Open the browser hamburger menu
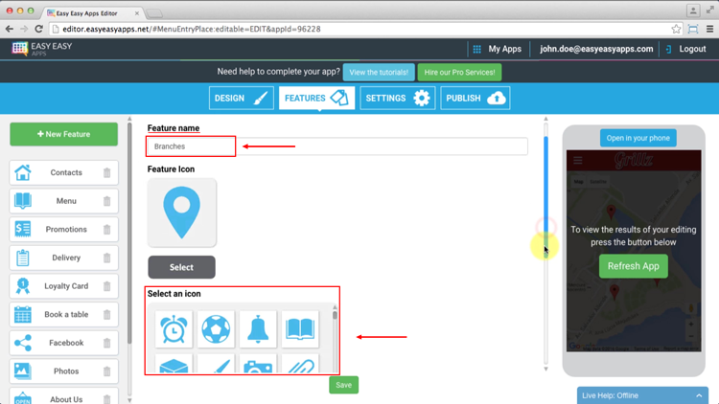 point(709,29)
